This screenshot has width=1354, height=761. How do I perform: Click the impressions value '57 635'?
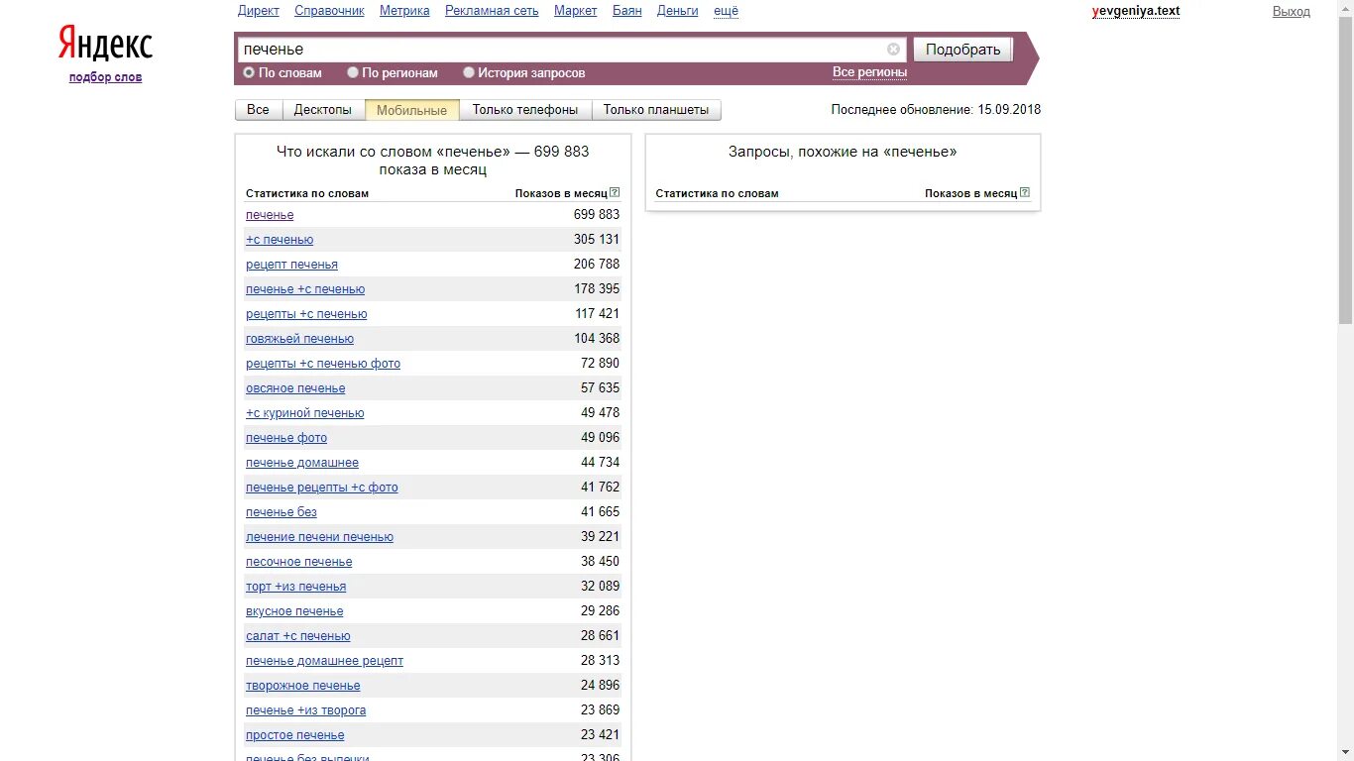click(x=601, y=388)
